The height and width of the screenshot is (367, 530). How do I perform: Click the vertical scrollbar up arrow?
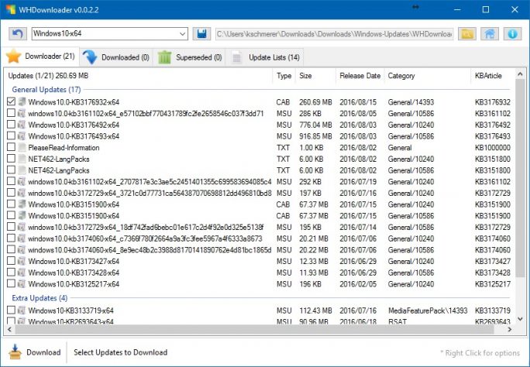[x=520, y=74]
